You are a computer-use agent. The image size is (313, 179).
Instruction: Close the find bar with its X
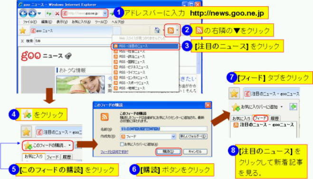22,41
